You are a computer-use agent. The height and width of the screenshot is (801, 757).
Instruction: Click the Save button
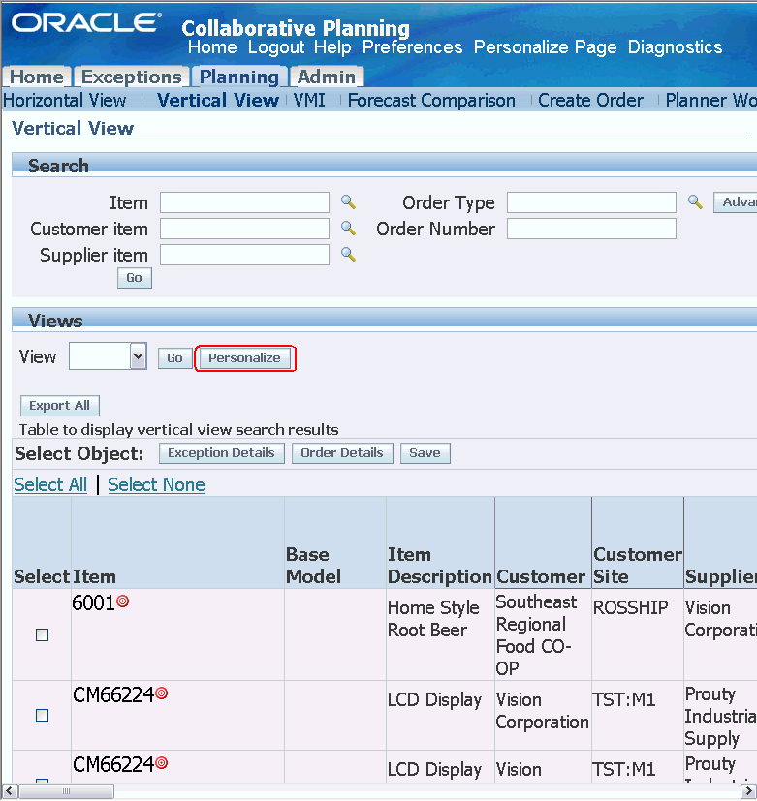425,453
